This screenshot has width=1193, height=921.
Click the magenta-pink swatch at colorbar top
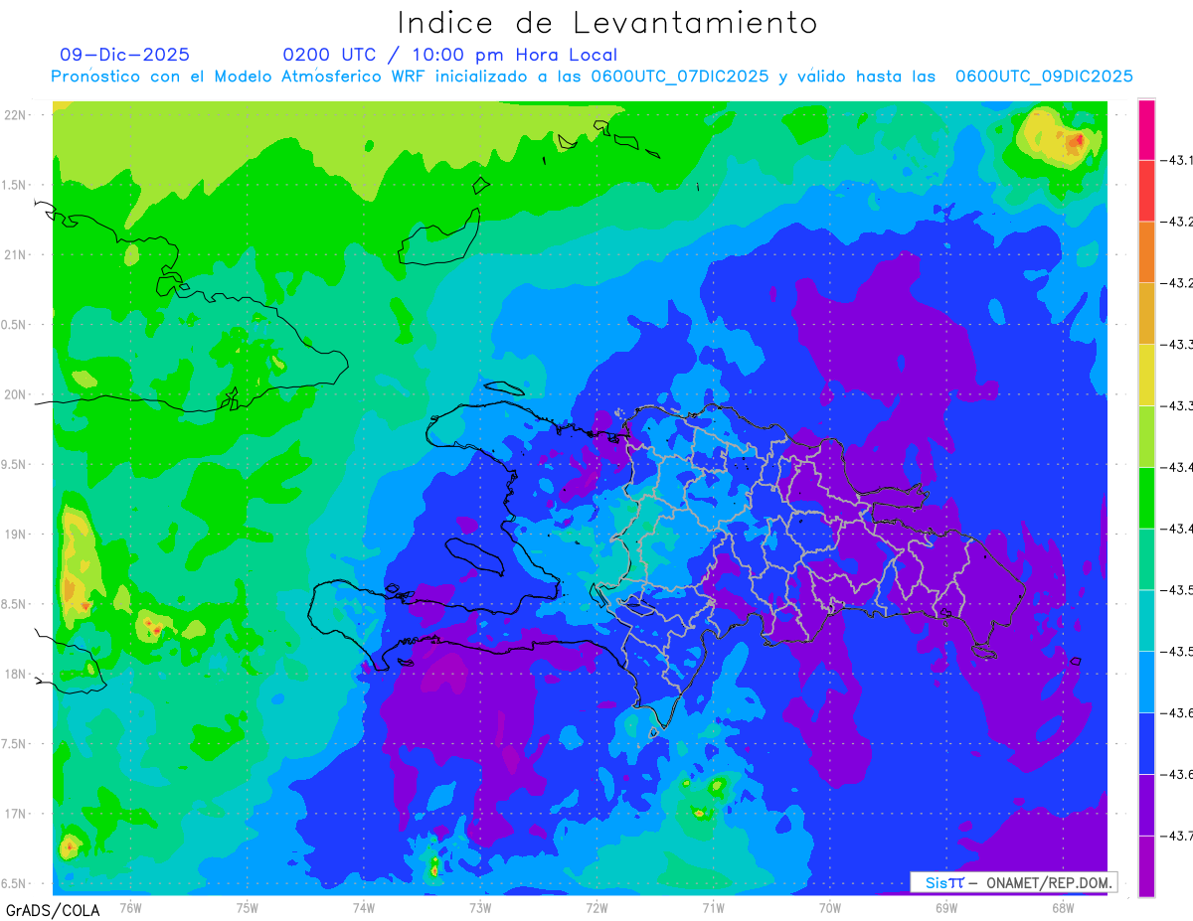[x=1146, y=129]
